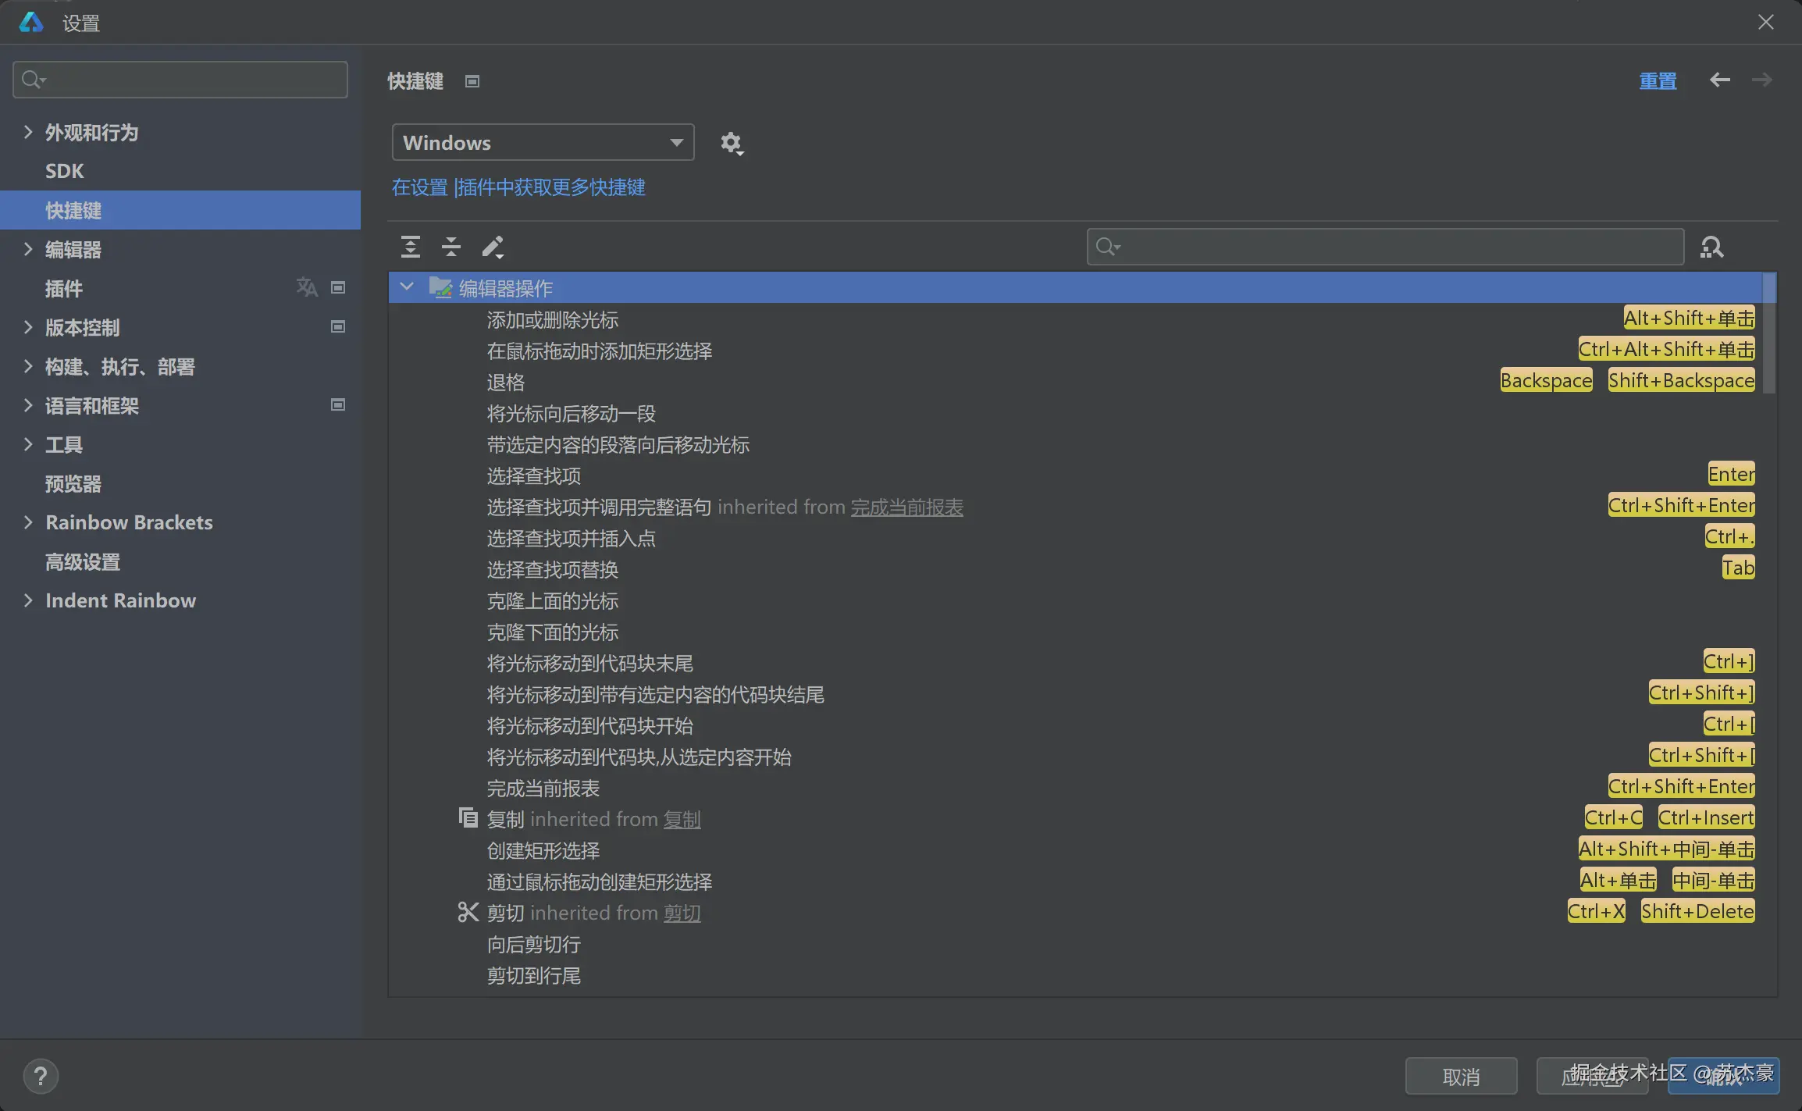
Task: Click the scissors icon next to 剪切
Action: [468, 912]
